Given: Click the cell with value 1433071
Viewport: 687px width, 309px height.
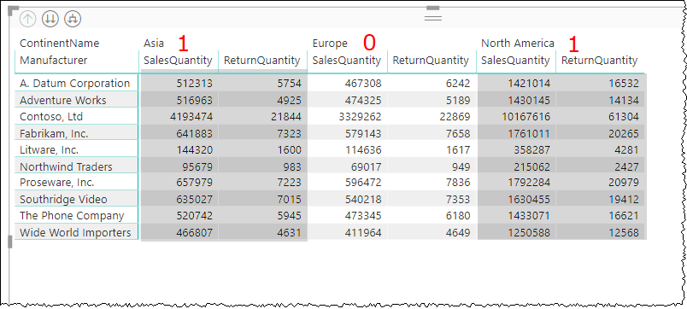Looking at the screenshot, I should 529,215.
